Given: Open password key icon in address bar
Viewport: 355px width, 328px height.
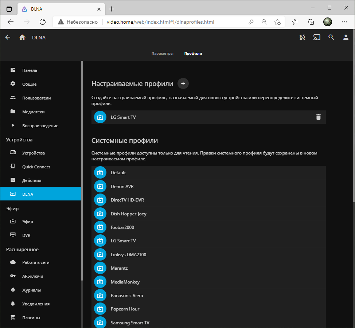Looking at the screenshot, I should 251,22.
